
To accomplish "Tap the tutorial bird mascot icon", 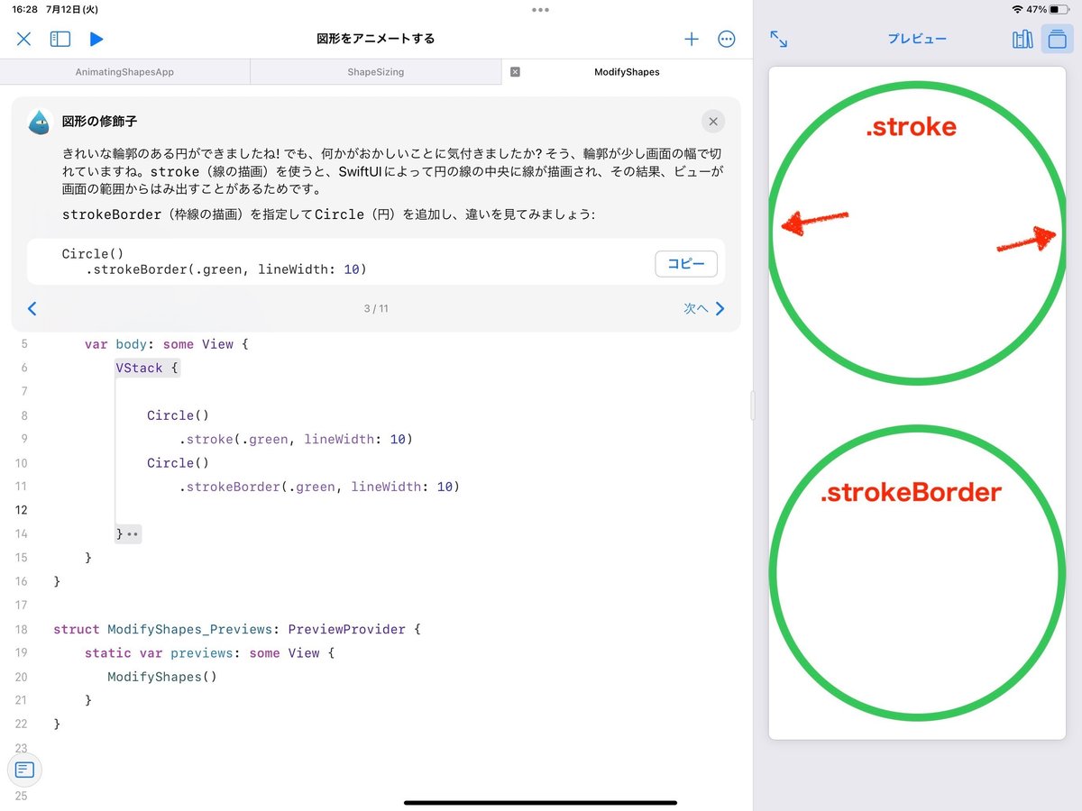I will [40, 122].
